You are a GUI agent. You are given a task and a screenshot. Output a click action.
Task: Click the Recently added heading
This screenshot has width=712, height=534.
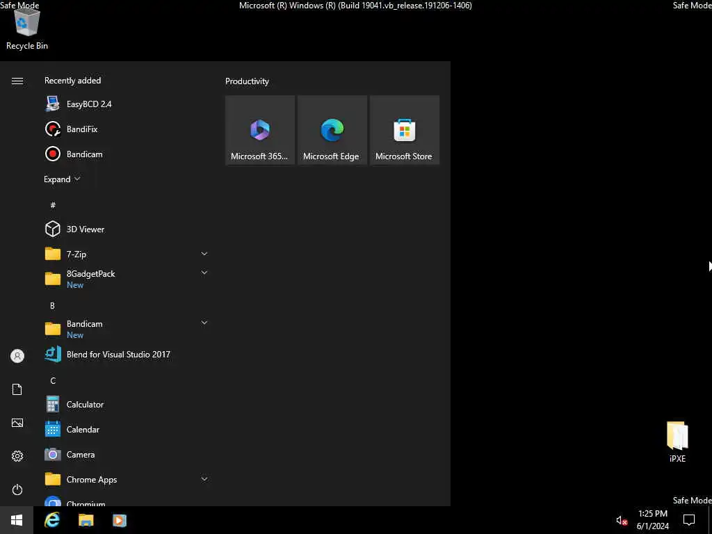click(72, 81)
